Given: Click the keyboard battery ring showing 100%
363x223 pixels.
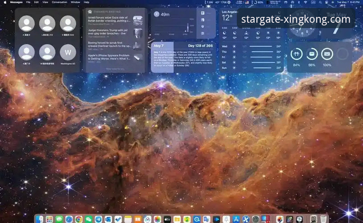Looking at the screenshot, I should tap(327, 54).
